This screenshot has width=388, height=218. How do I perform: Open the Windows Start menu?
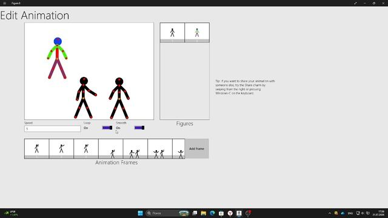(x=140, y=213)
